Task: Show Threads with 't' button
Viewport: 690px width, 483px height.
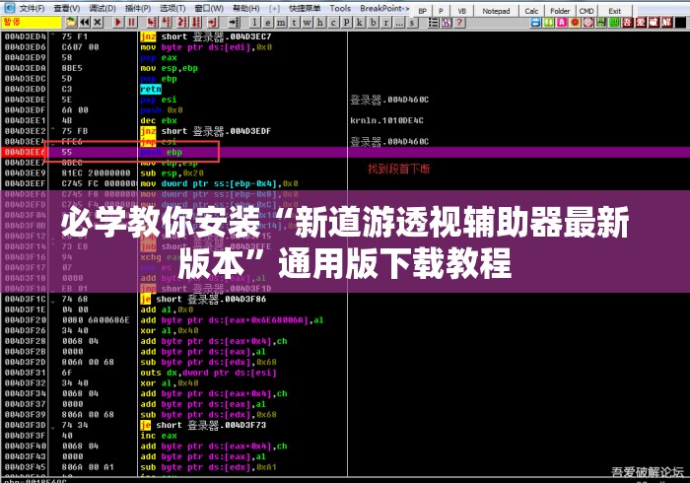Action: [x=295, y=23]
